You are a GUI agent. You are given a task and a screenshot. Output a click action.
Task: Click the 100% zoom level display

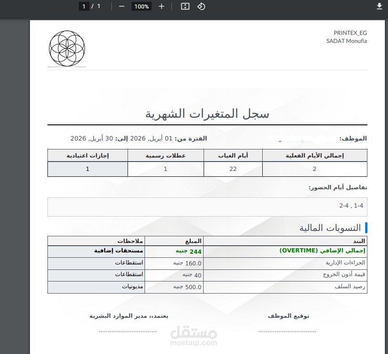(x=141, y=6)
